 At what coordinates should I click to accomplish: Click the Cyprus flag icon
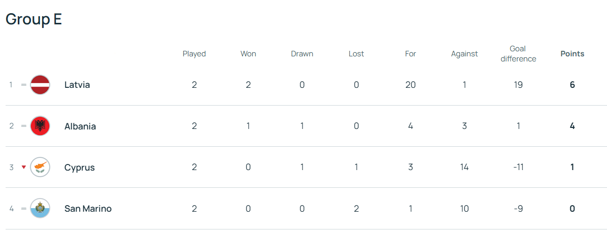40,168
